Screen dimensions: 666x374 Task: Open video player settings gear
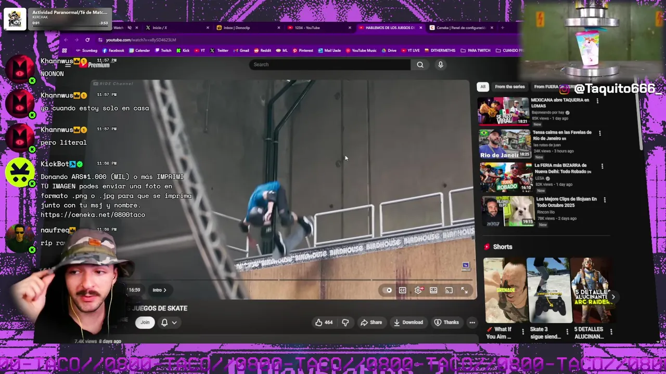pyautogui.click(x=418, y=290)
